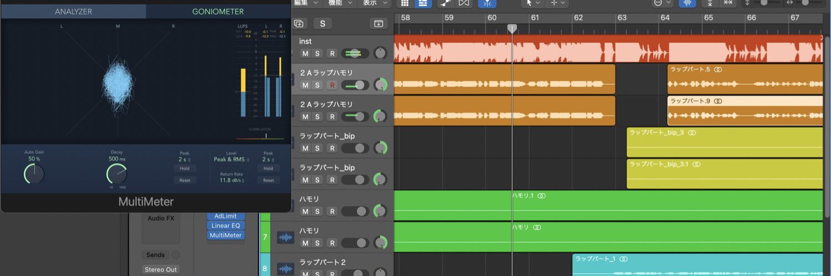The image size is (831, 276).
Task: Click the Decay knob
Action: tap(116, 174)
